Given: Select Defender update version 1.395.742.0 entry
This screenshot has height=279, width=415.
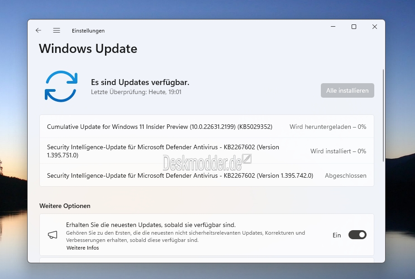Looking at the screenshot, I should (207, 175).
